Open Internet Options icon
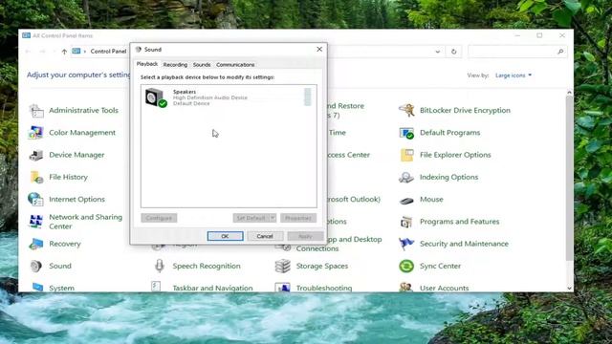Viewport: 612px width, 344px height. (x=35, y=200)
